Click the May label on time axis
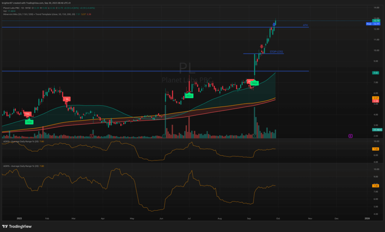Viewport: 385px width, 232px height. [132, 218]
